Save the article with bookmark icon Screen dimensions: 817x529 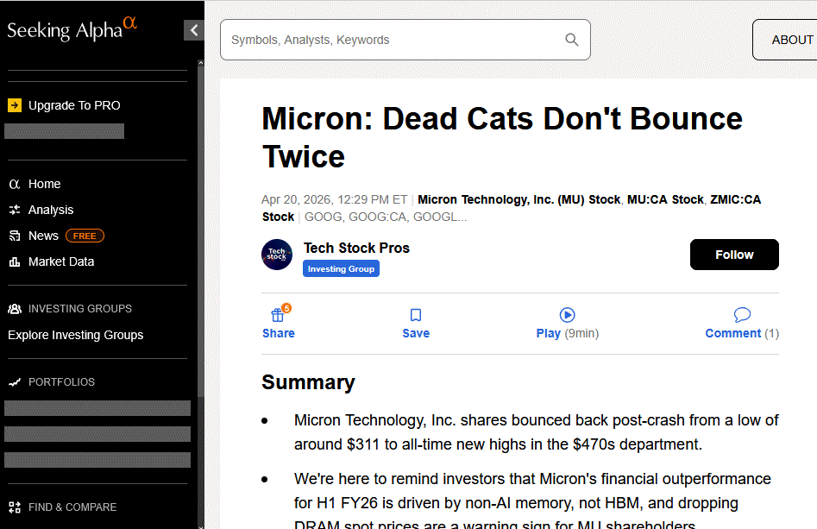(416, 315)
